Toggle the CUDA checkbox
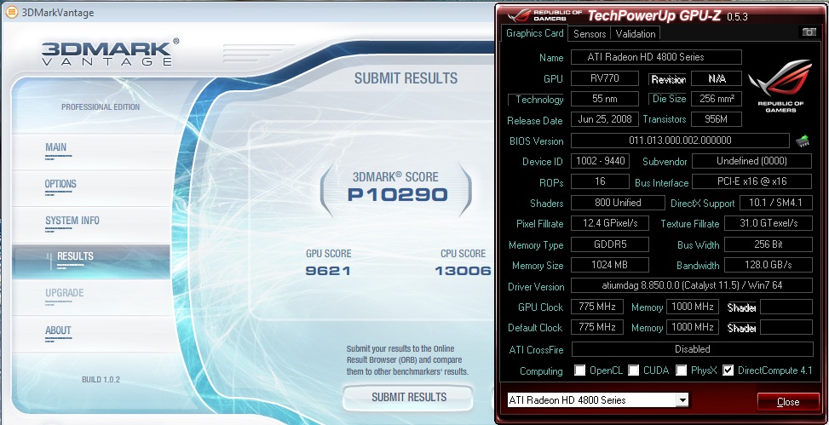The height and width of the screenshot is (425, 829). pyautogui.click(x=633, y=370)
